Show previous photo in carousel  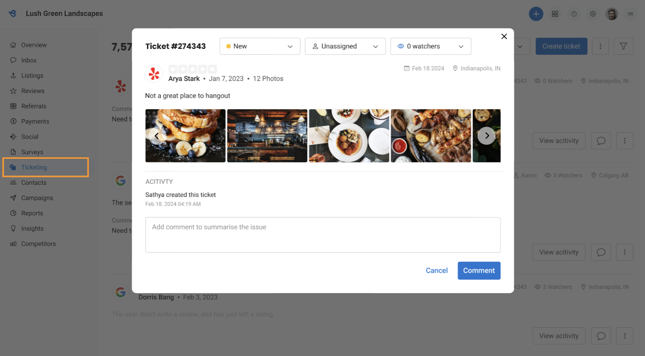coord(156,136)
